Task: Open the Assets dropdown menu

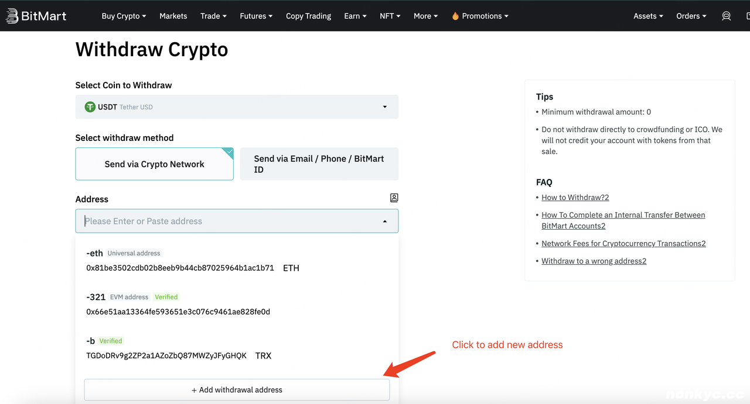Action: (x=648, y=16)
